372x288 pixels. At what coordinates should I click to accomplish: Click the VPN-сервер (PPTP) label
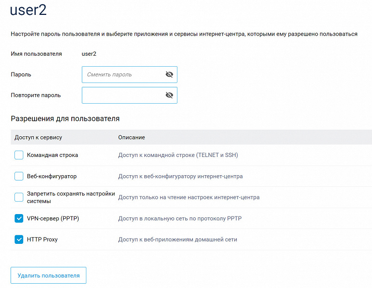[53, 218]
